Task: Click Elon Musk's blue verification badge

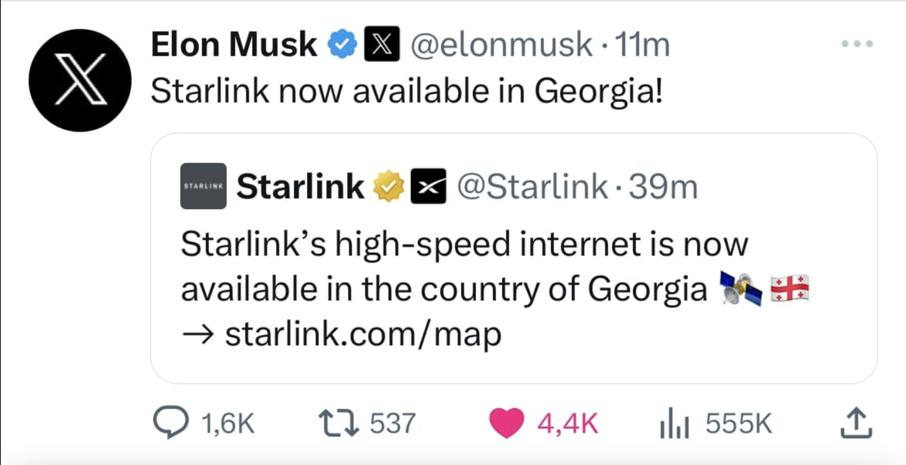Action: 342,44
